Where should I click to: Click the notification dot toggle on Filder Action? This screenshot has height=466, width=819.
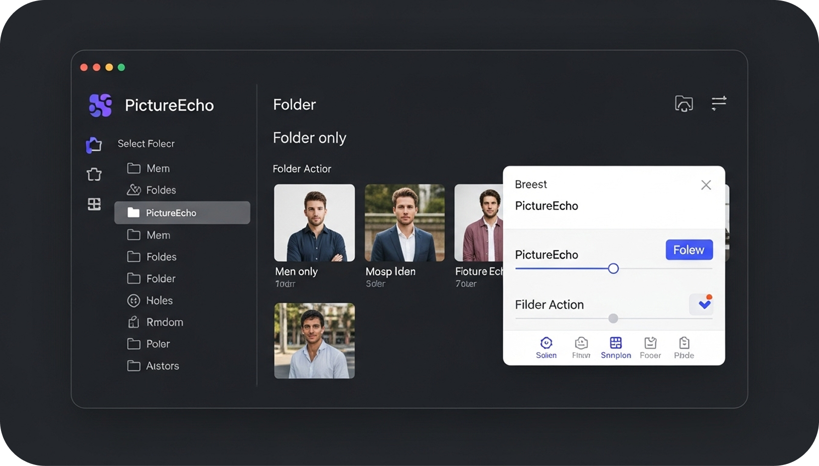(x=709, y=296)
